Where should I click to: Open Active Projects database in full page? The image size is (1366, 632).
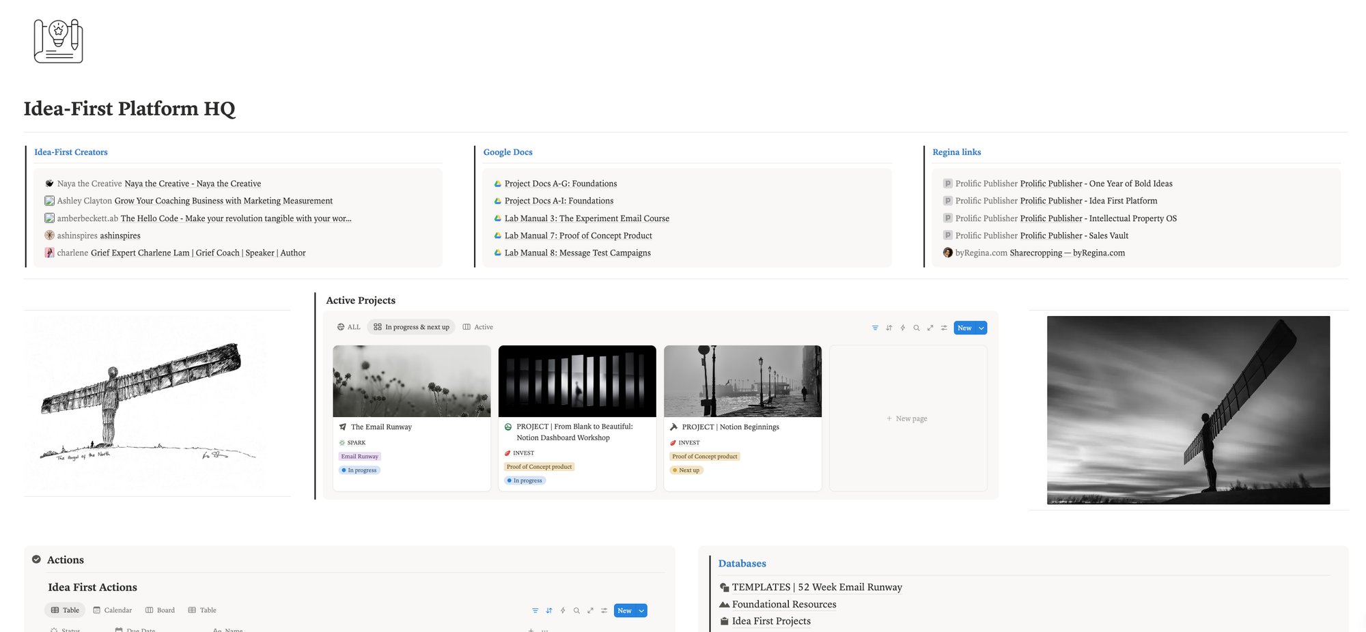[x=930, y=328]
